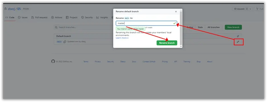Open the Terms footer link
The height and width of the screenshot is (102, 267).
click(86, 62)
